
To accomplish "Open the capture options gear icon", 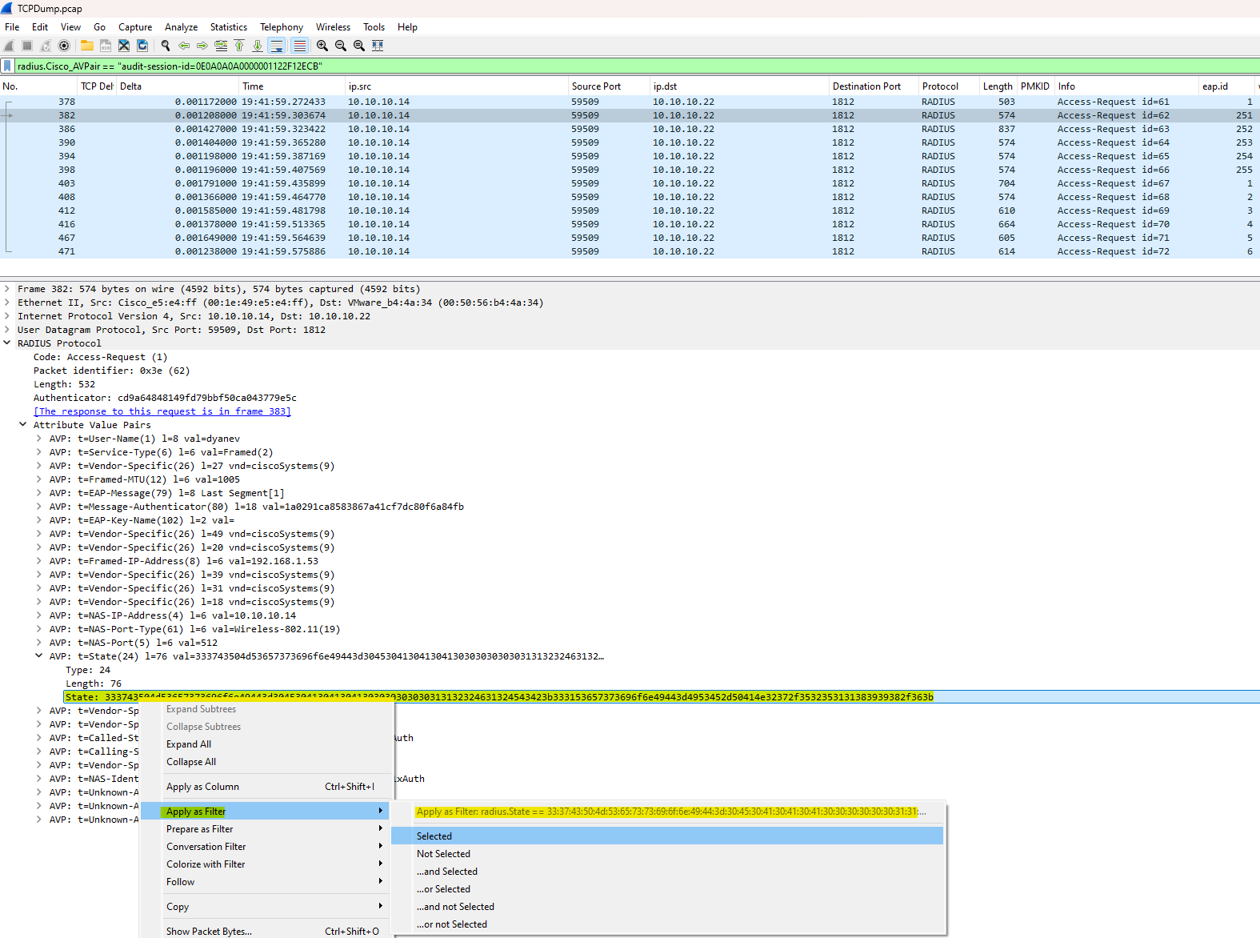I will pyautogui.click(x=64, y=46).
